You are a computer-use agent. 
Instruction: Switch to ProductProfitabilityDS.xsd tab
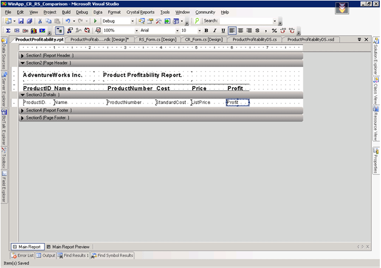click(x=311, y=40)
